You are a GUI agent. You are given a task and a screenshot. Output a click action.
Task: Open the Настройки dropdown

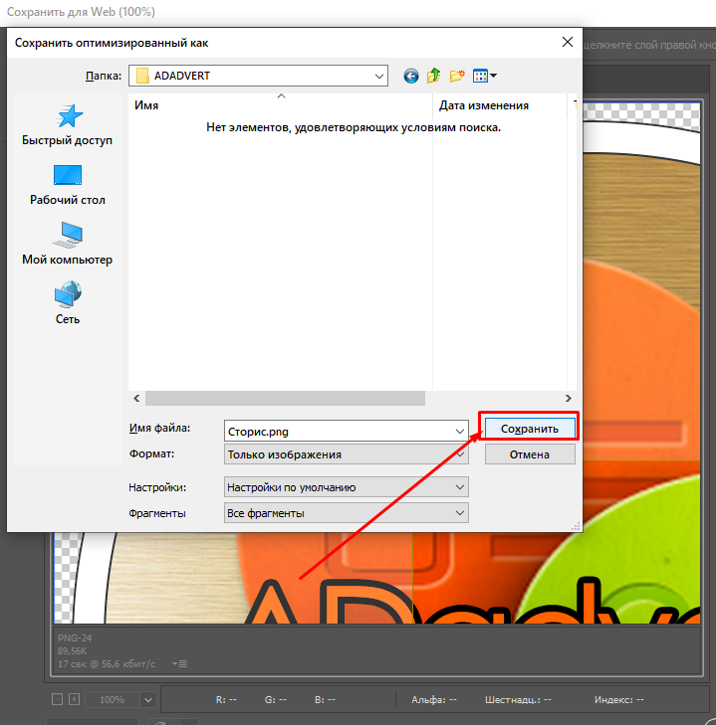coord(346,487)
